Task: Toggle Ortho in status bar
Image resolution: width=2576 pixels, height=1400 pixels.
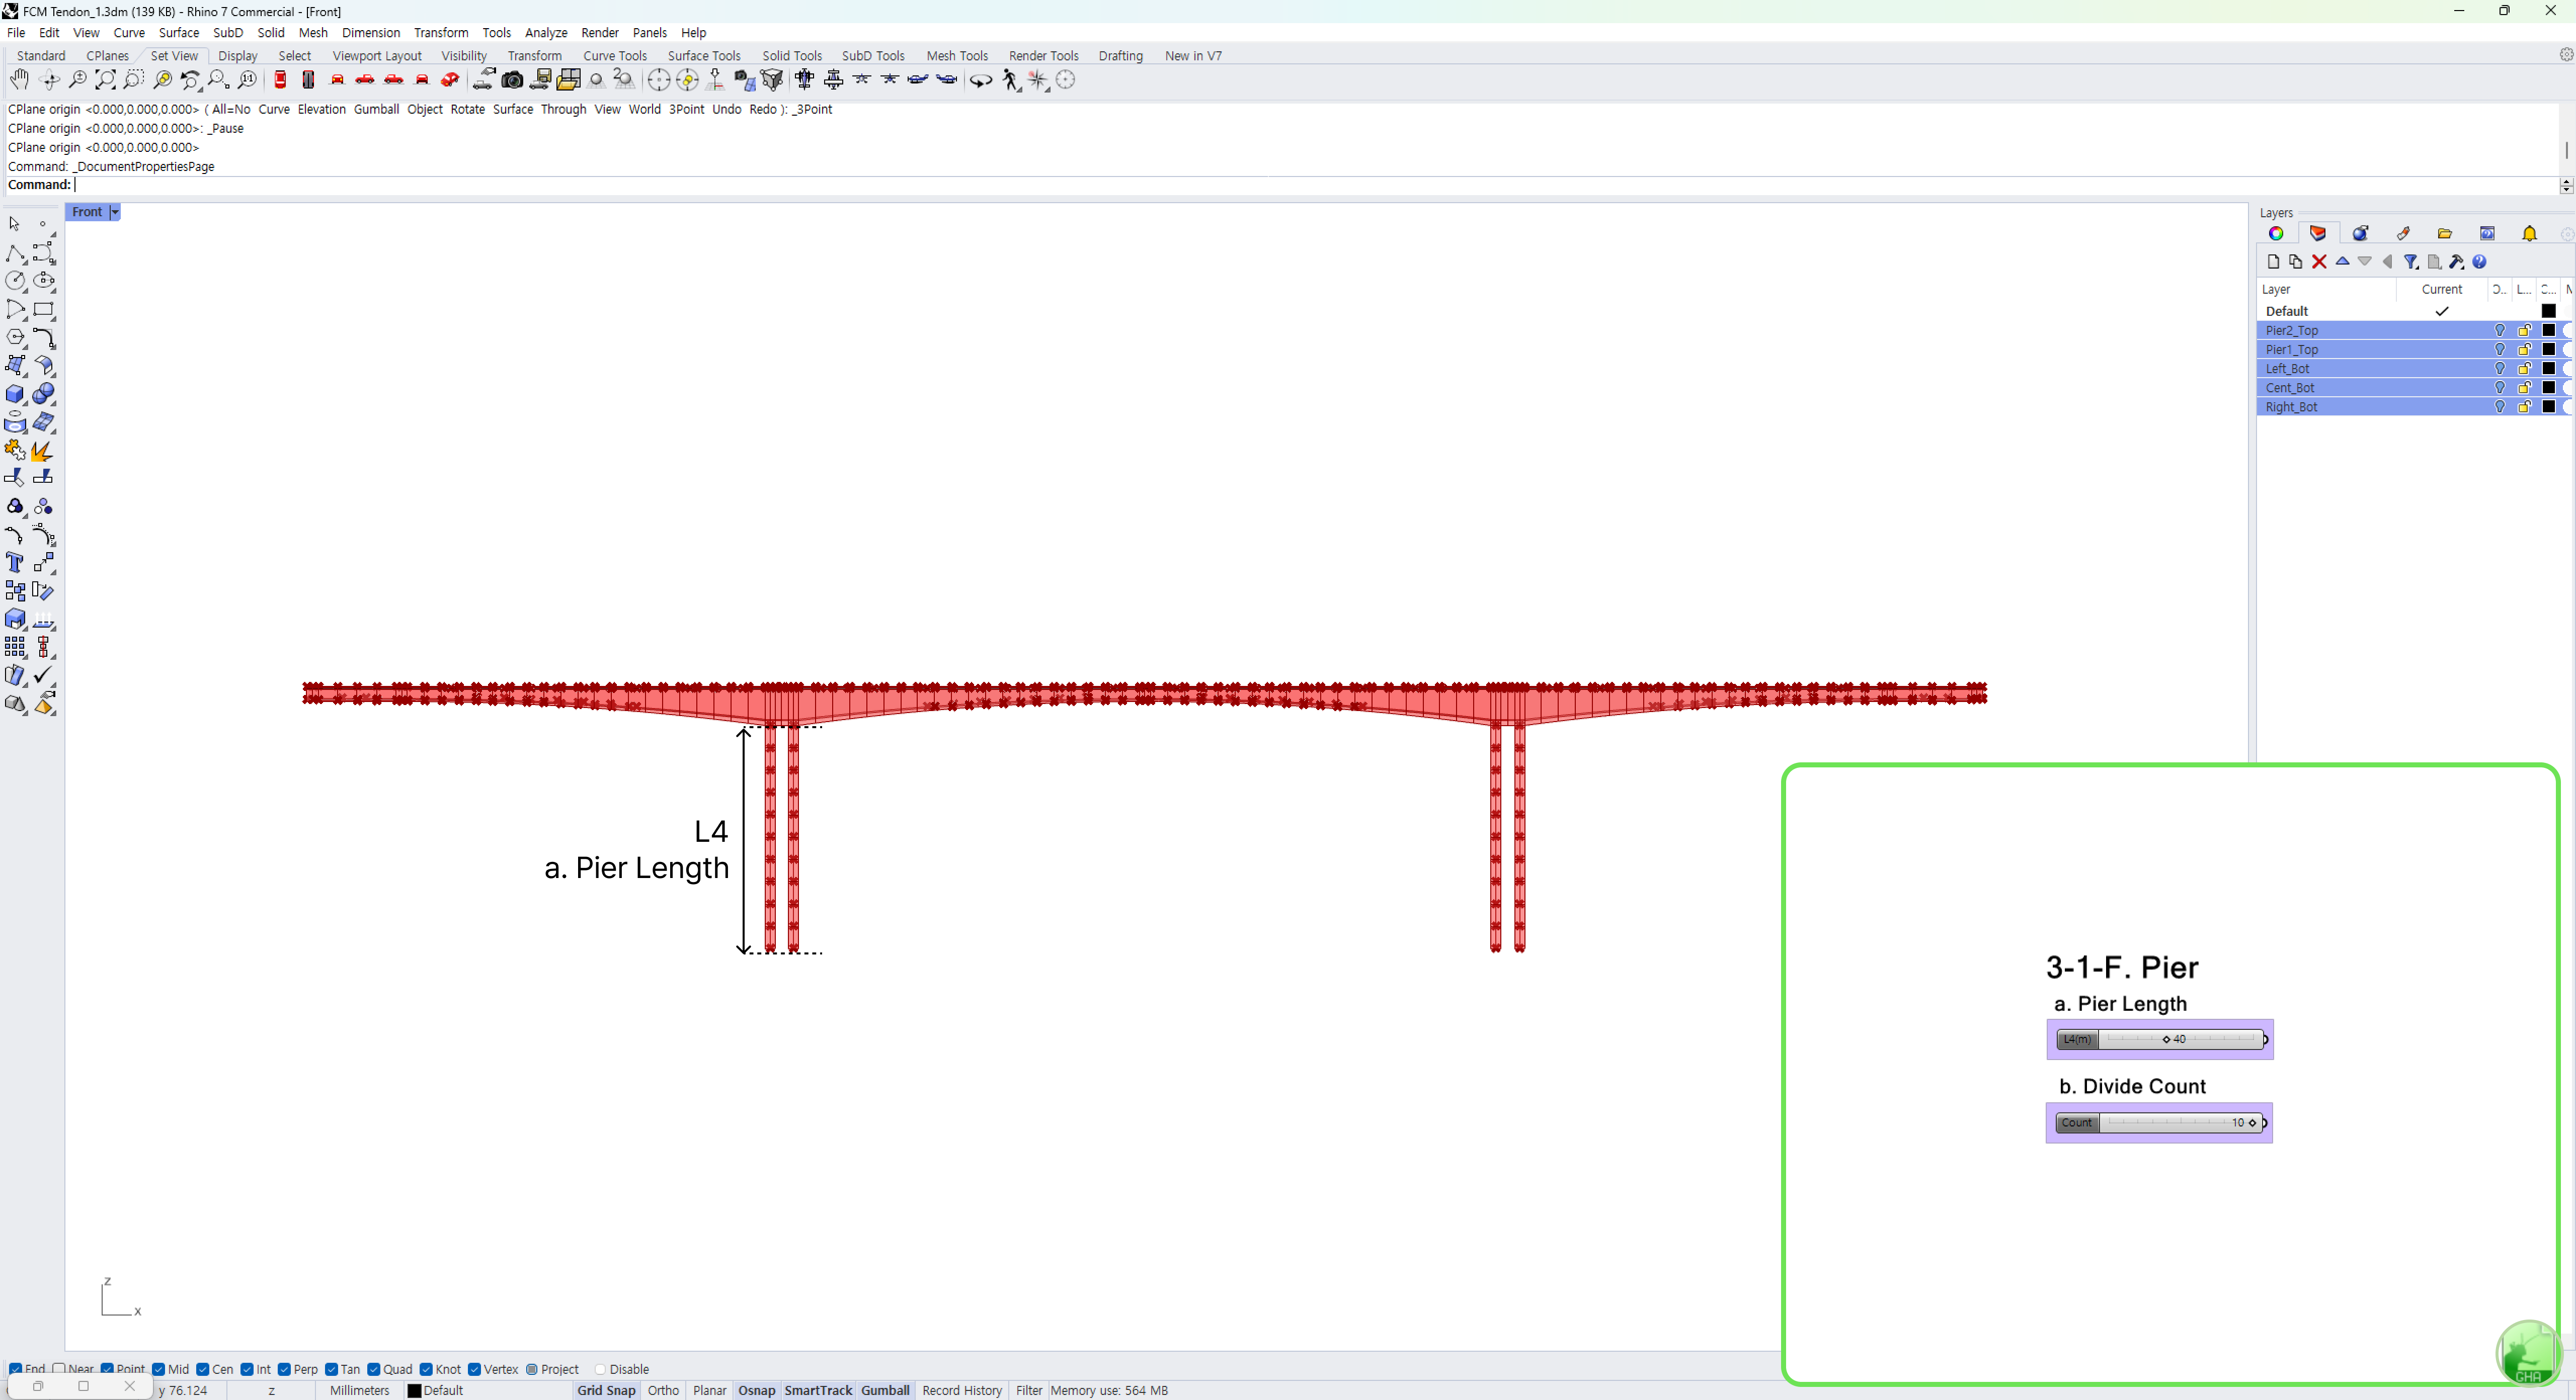Action: 663,1390
